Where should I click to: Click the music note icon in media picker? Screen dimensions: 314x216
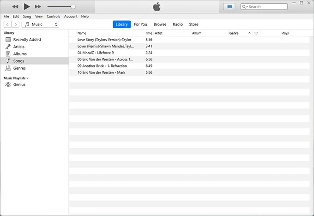coord(27,24)
